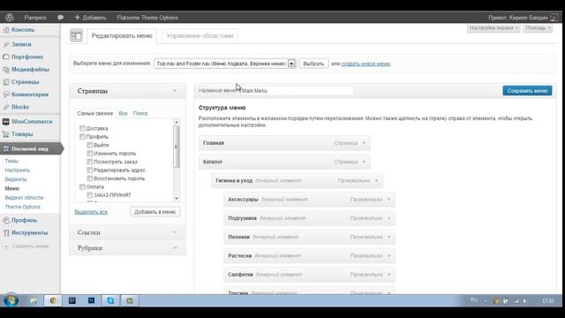The width and height of the screenshot is (565, 318).
Task: Open the Виджеты submenu link
Action: 16,179
